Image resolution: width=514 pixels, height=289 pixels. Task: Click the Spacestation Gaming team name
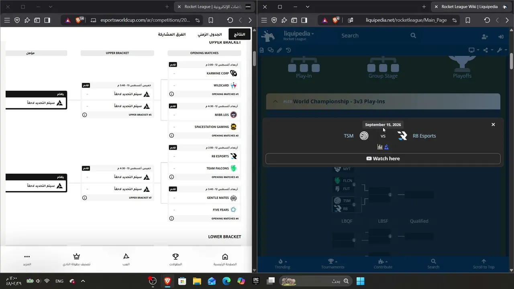212,127
